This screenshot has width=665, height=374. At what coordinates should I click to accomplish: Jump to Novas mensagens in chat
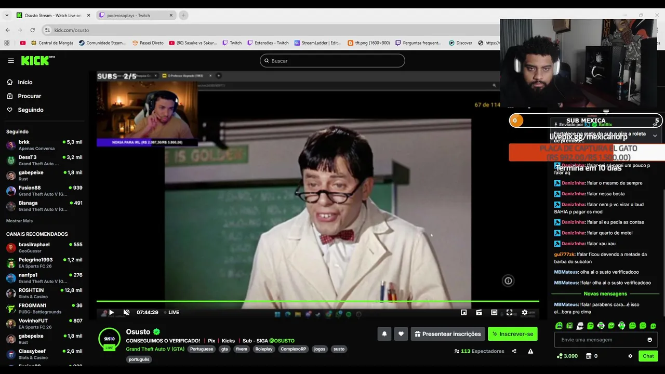click(x=605, y=293)
